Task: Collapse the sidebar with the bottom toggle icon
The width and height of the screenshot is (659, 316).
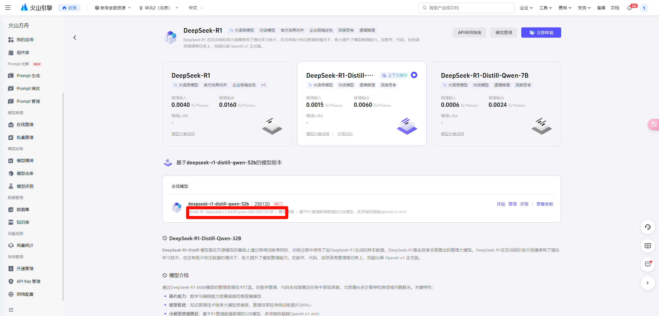Action: [11, 310]
